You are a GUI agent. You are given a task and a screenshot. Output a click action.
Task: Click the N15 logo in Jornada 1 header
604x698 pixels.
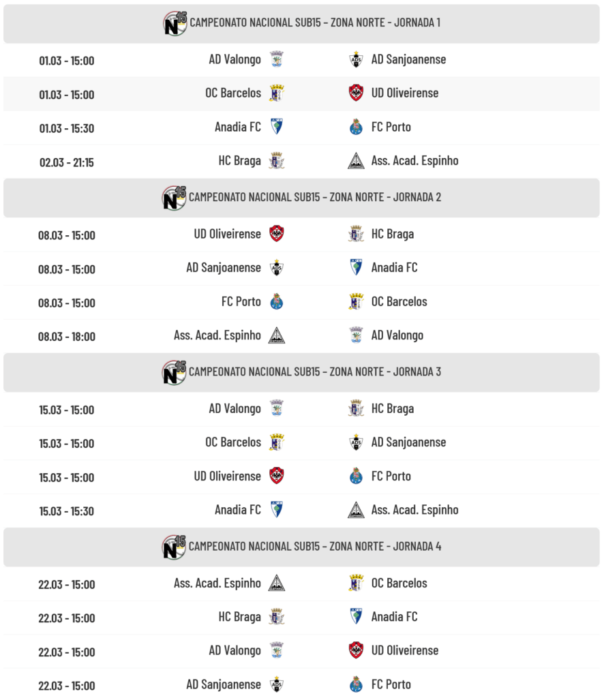pos(175,23)
